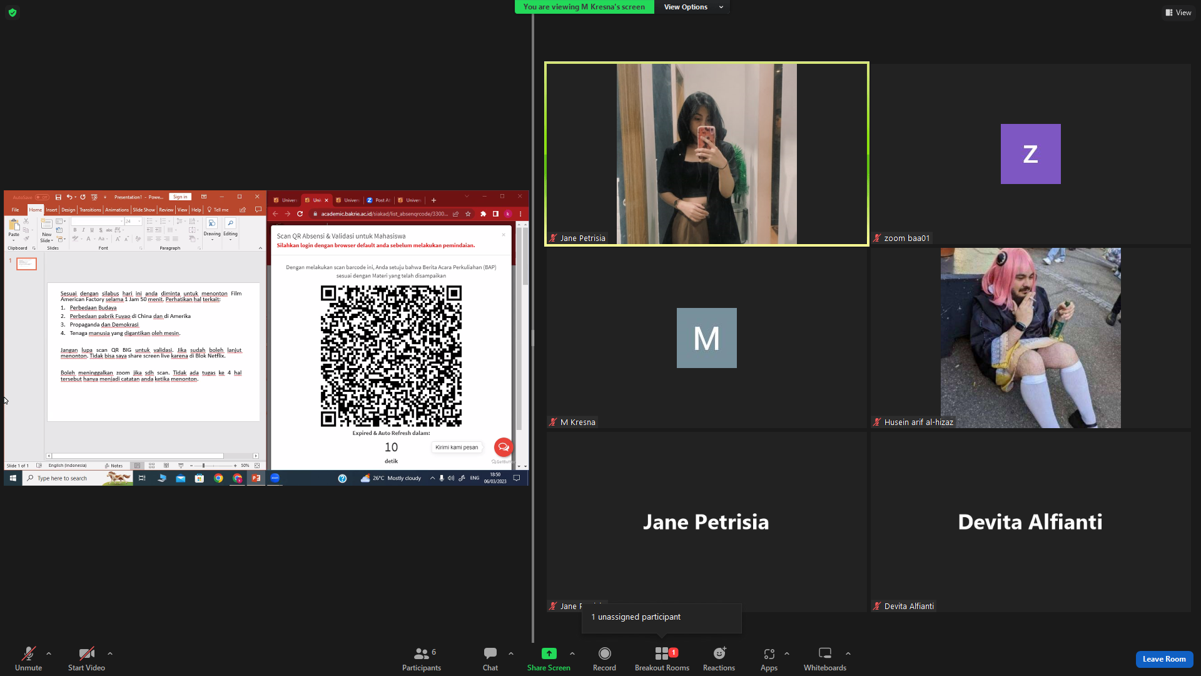The width and height of the screenshot is (1201, 676).
Task: Open the font size dropdown in PowerPoint
Action: (139, 221)
